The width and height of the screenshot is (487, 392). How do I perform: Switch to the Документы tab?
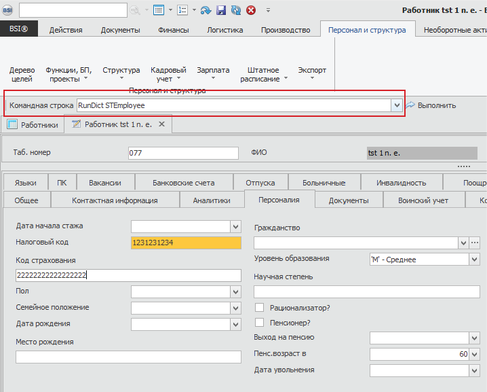point(349,200)
